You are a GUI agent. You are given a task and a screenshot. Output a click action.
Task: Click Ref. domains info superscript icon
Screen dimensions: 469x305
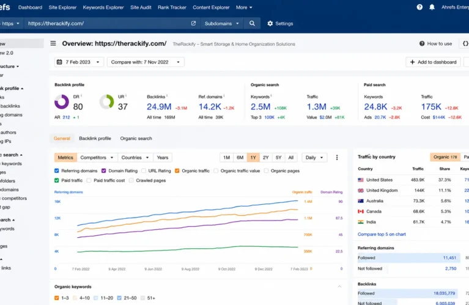(224, 96)
